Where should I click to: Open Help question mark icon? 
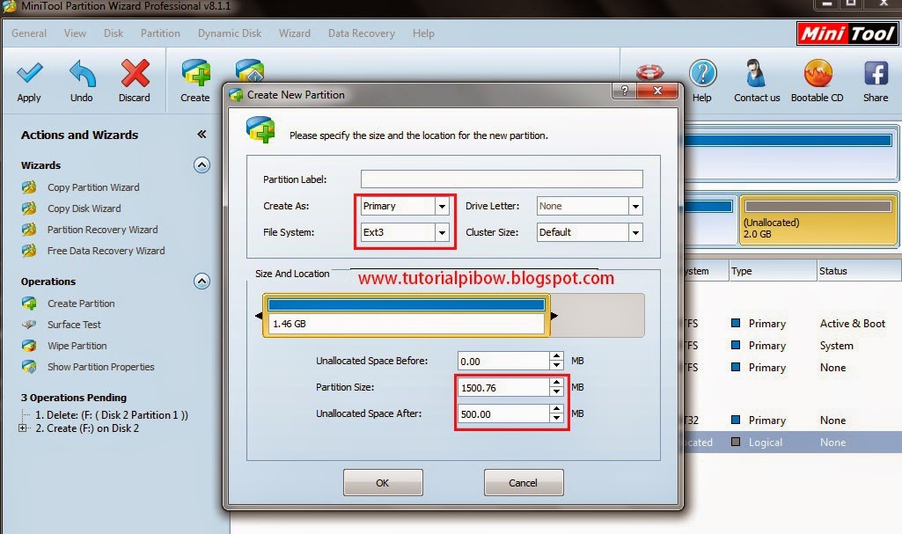(702, 73)
